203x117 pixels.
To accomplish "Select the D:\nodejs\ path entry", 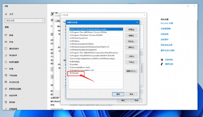I will coord(96,64).
